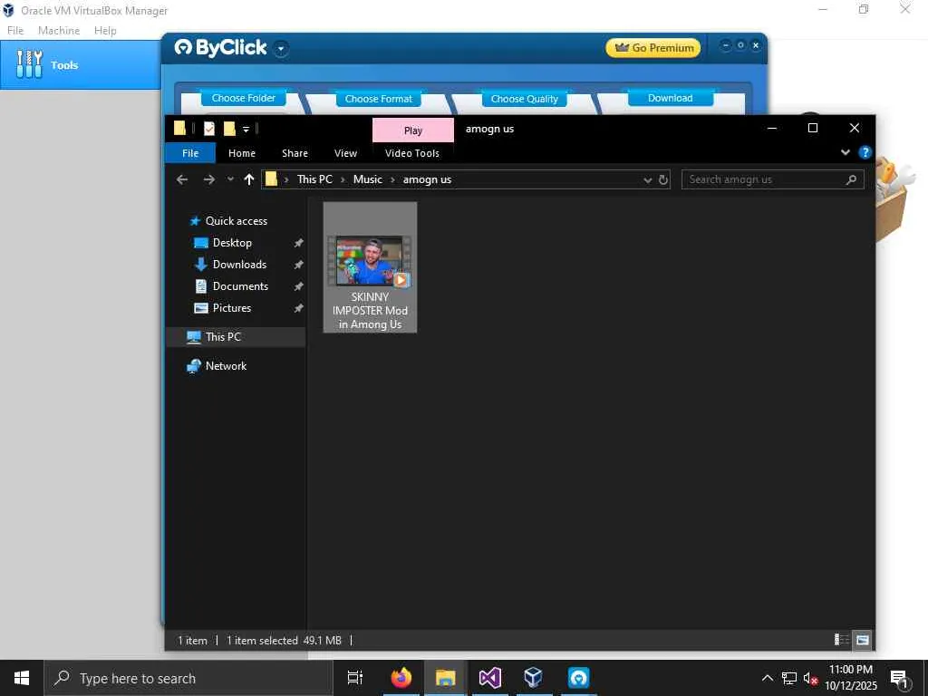Open File menu in VirtualBox Manager
The image size is (928, 696).
tap(15, 31)
